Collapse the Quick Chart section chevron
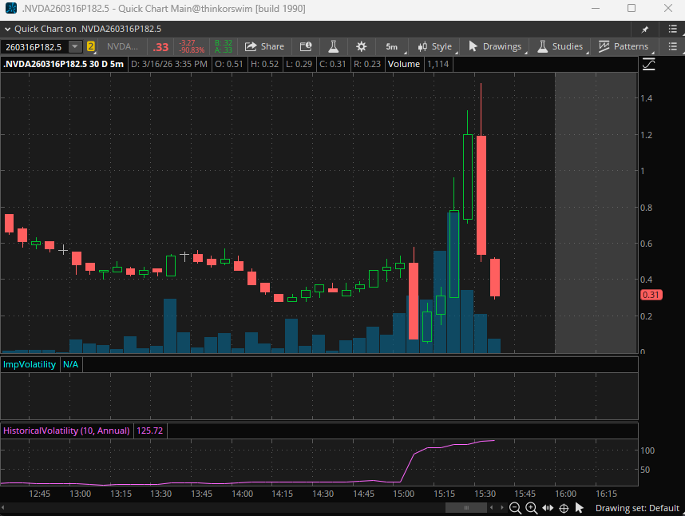685x516 pixels. click(x=7, y=30)
